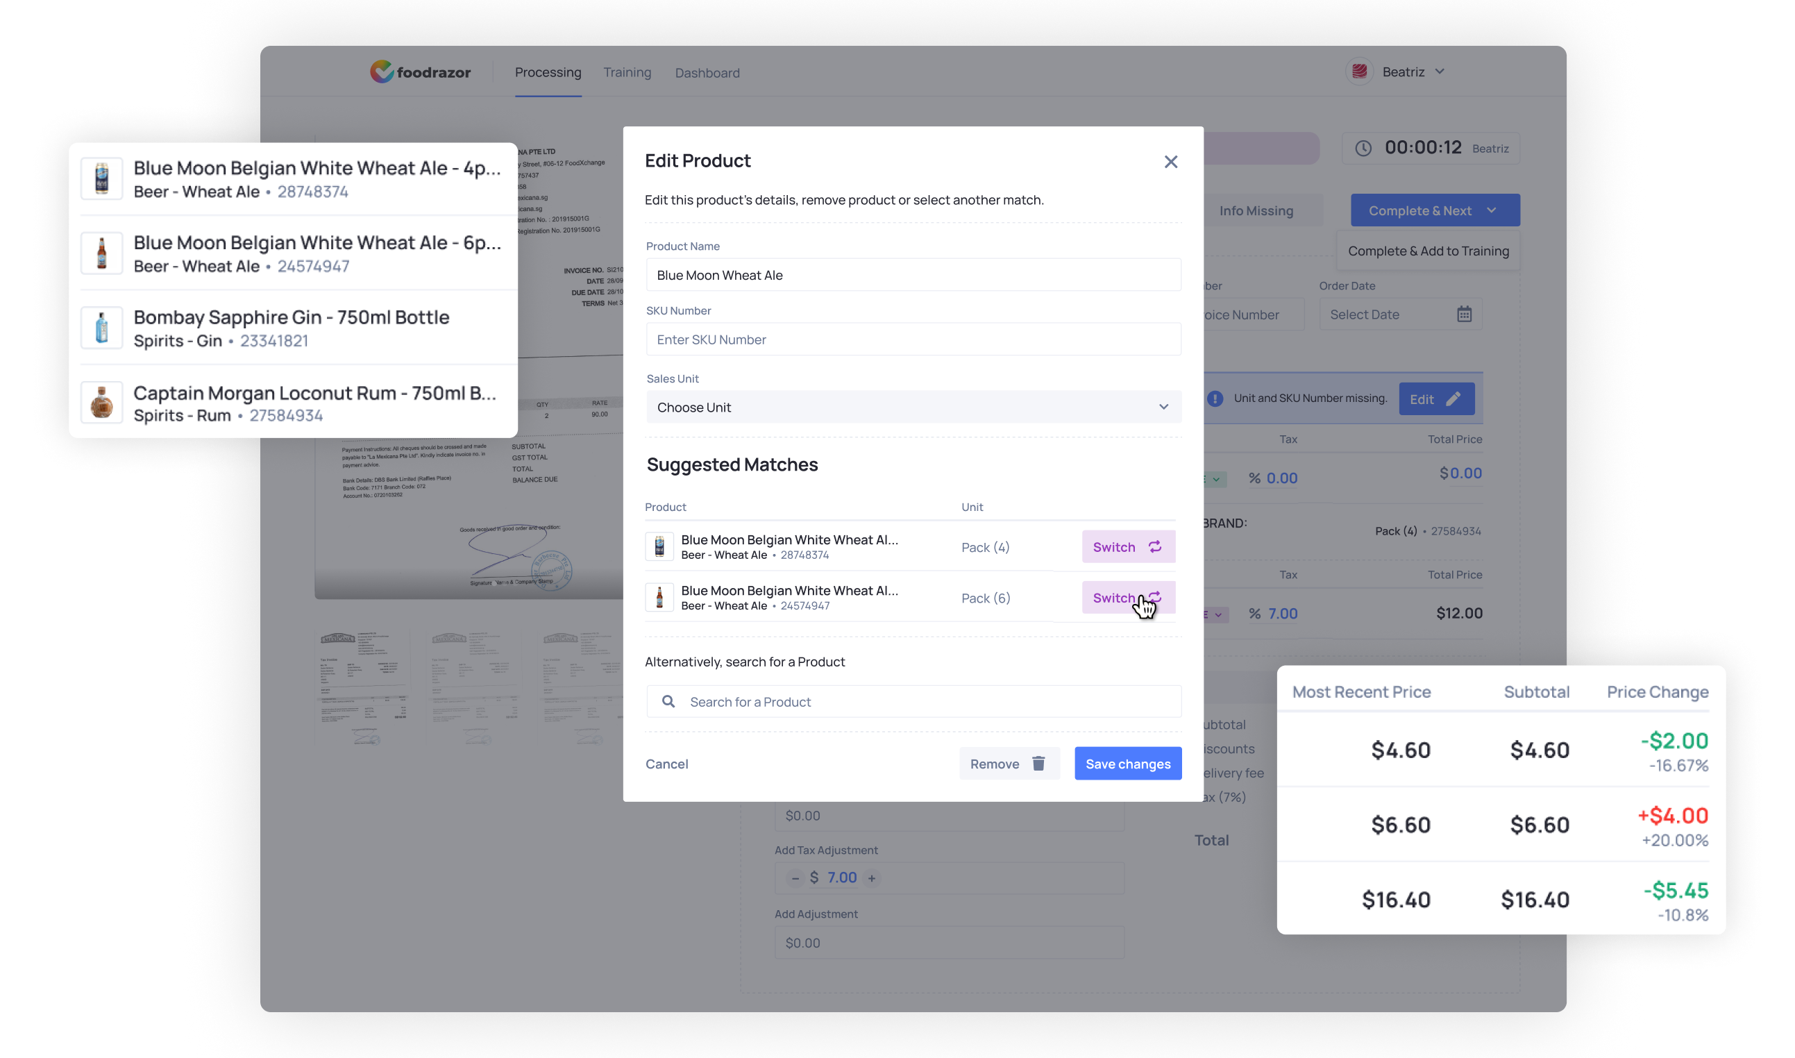Increase tax adjustment with plus
The width and height of the screenshot is (1795, 1058).
pyautogui.click(x=871, y=878)
